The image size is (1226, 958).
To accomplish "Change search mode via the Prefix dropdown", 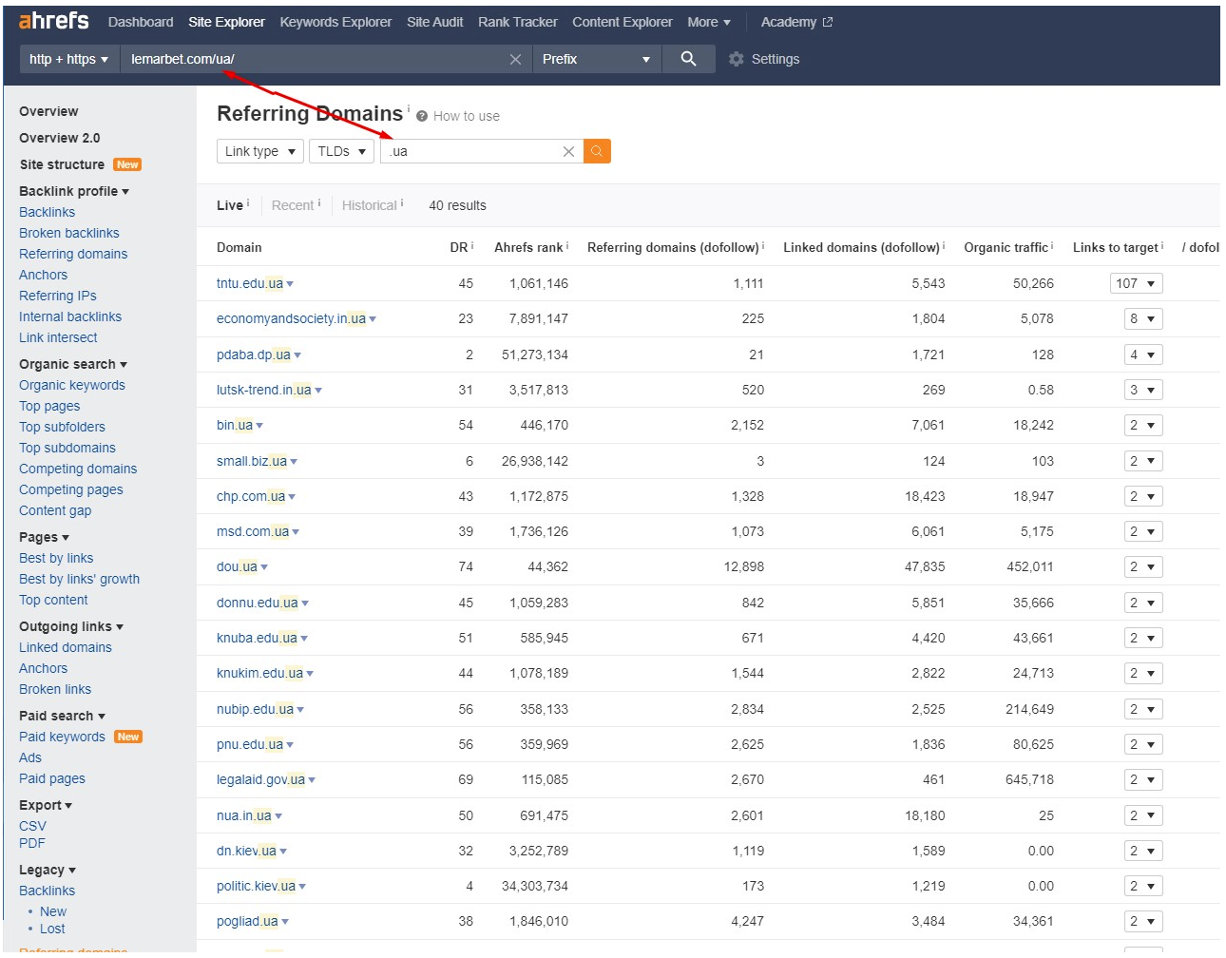I will [596, 59].
